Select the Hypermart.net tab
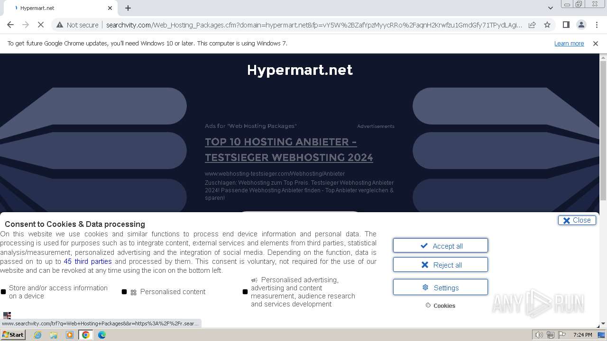607x341 pixels. (x=62, y=8)
